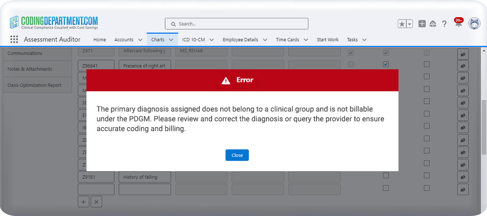
Task: Open the Oasis Optimization Report section
Action: [35, 85]
